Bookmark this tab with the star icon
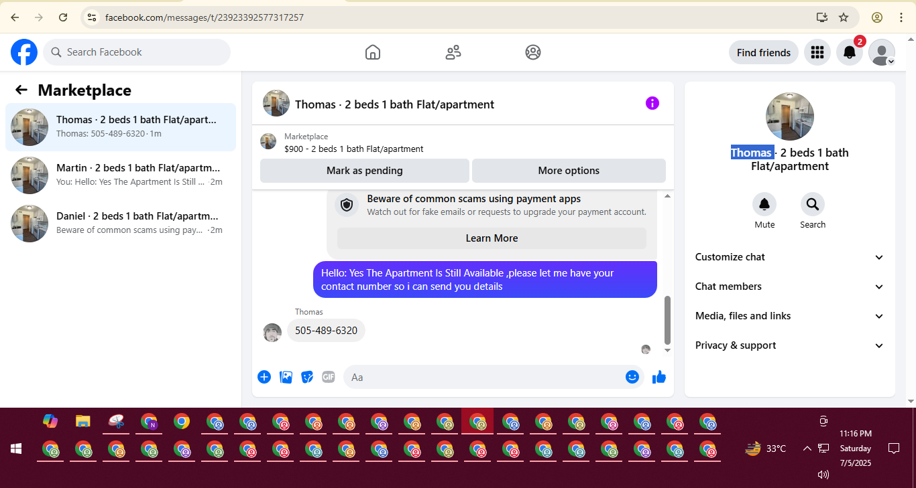Viewport: 916px width, 488px height. [x=844, y=17]
